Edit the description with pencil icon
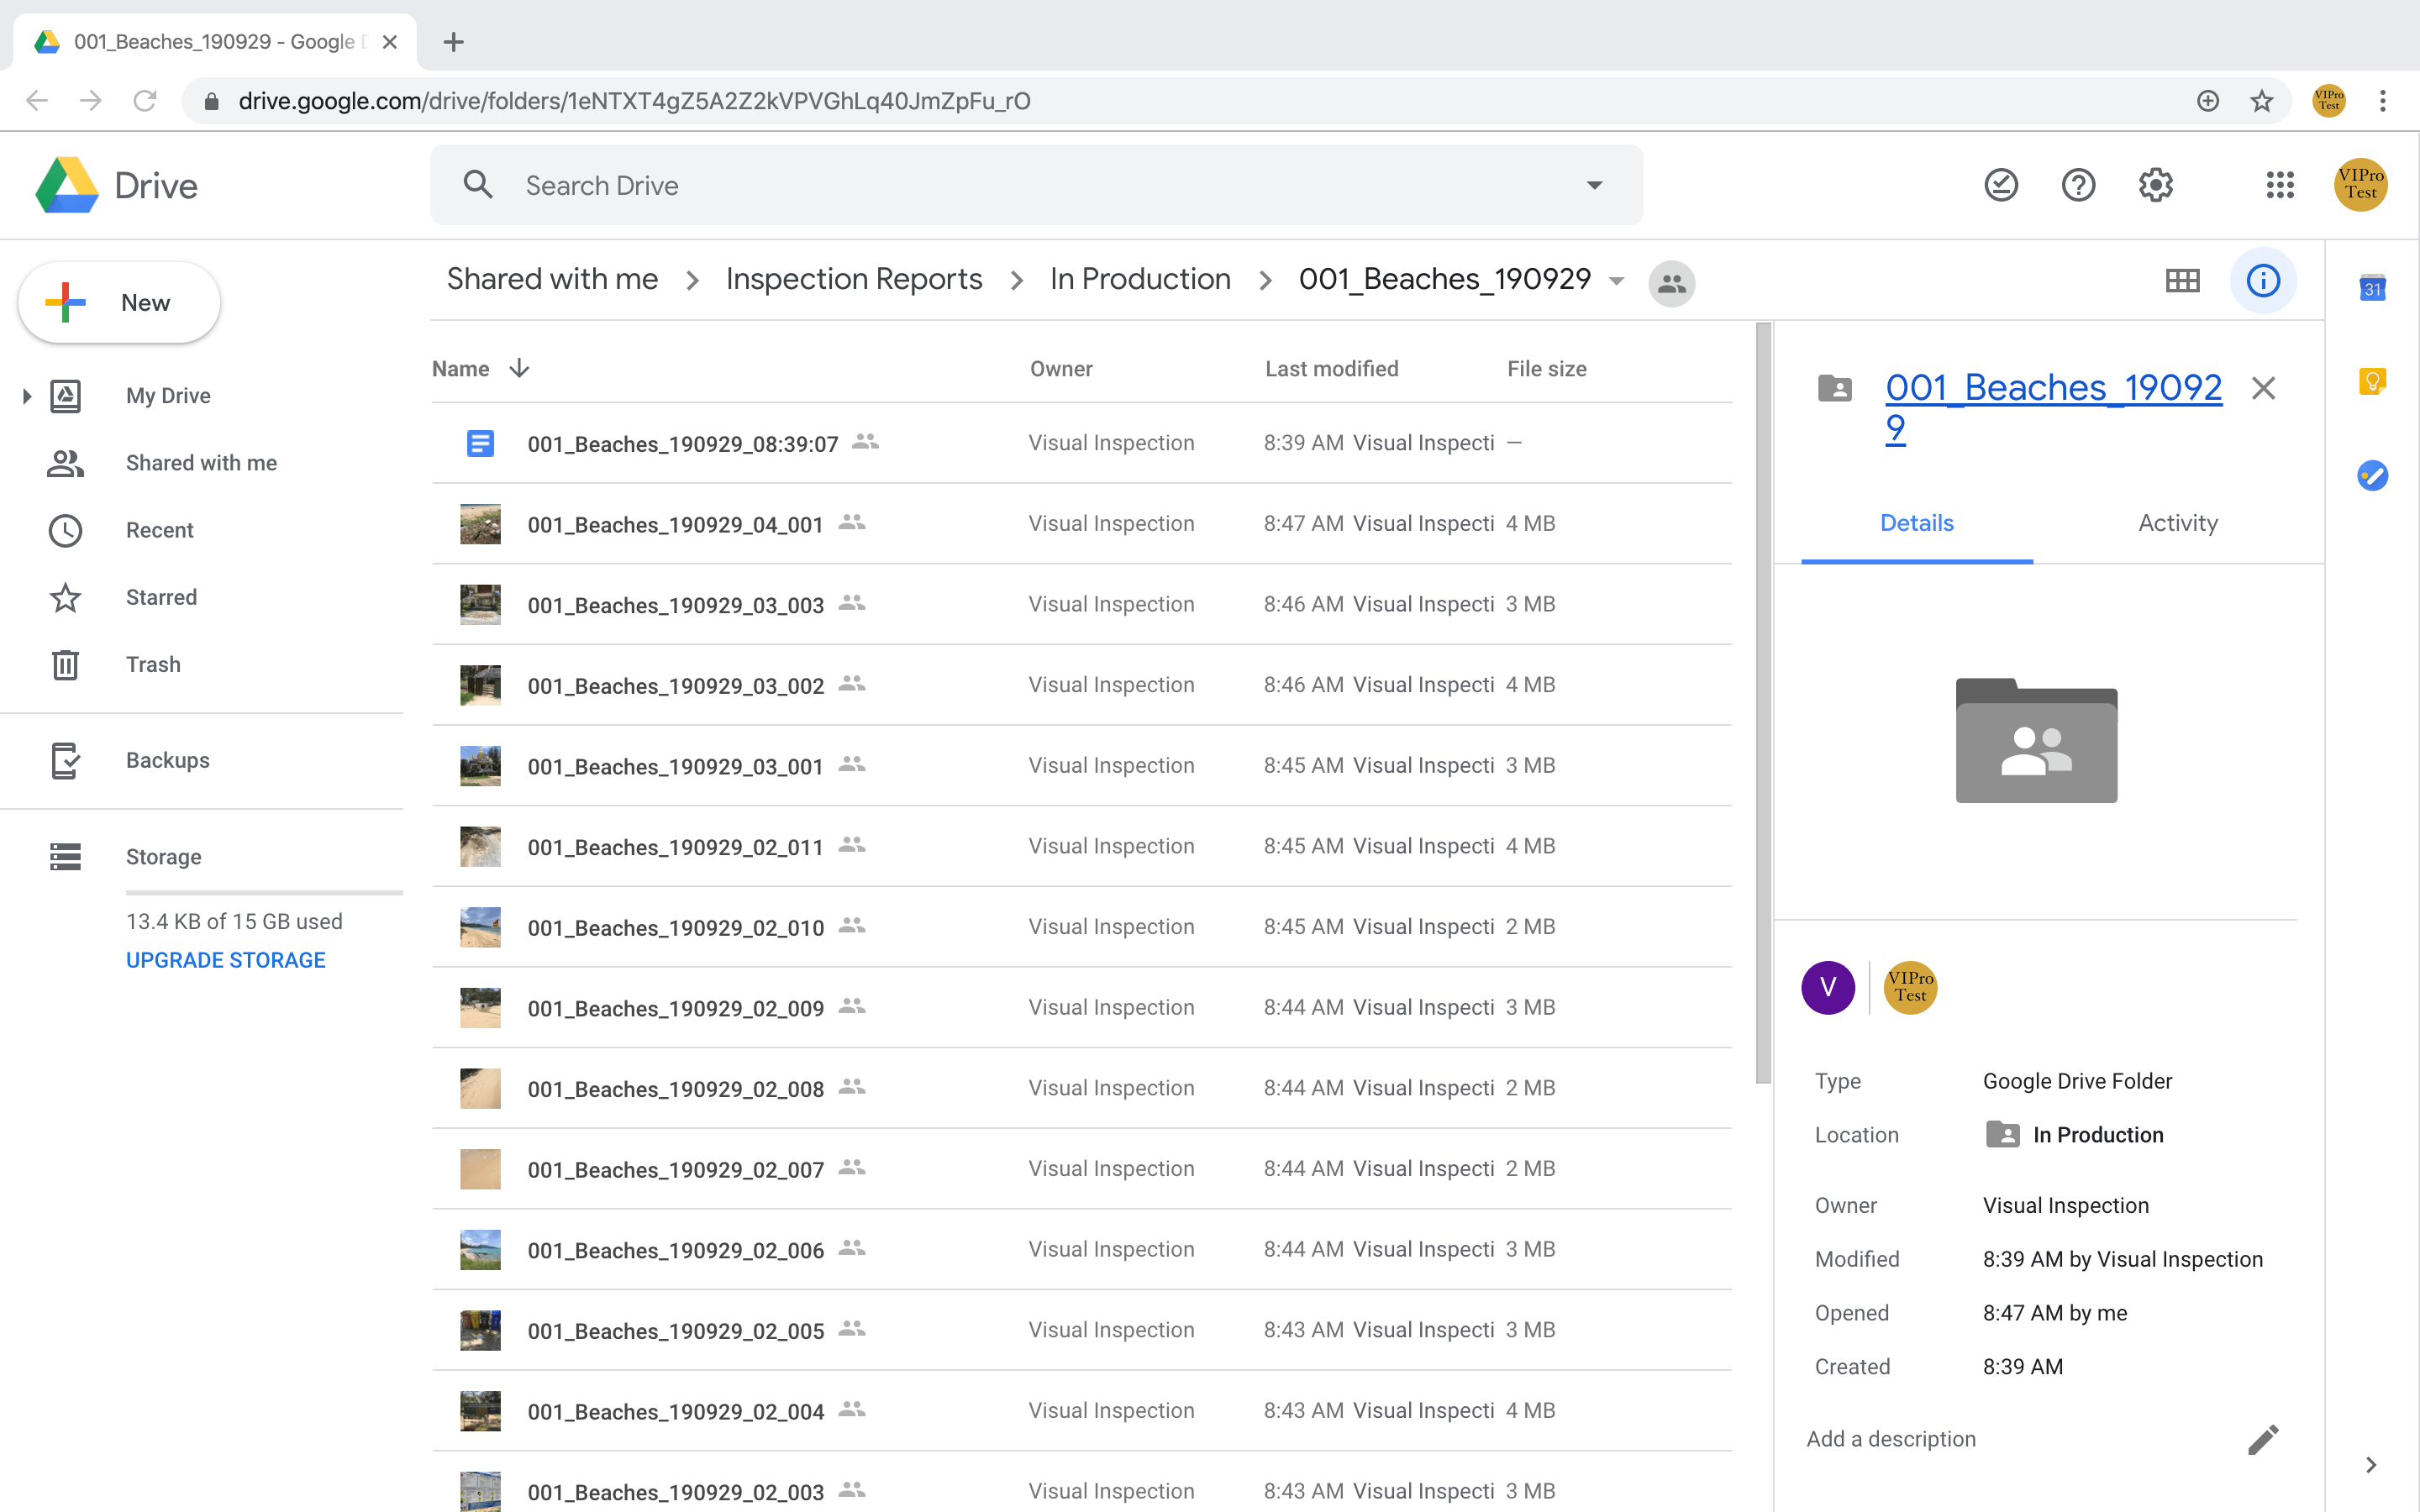This screenshot has height=1512, width=2420. pyautogui.click(x=2263, y=1439)
